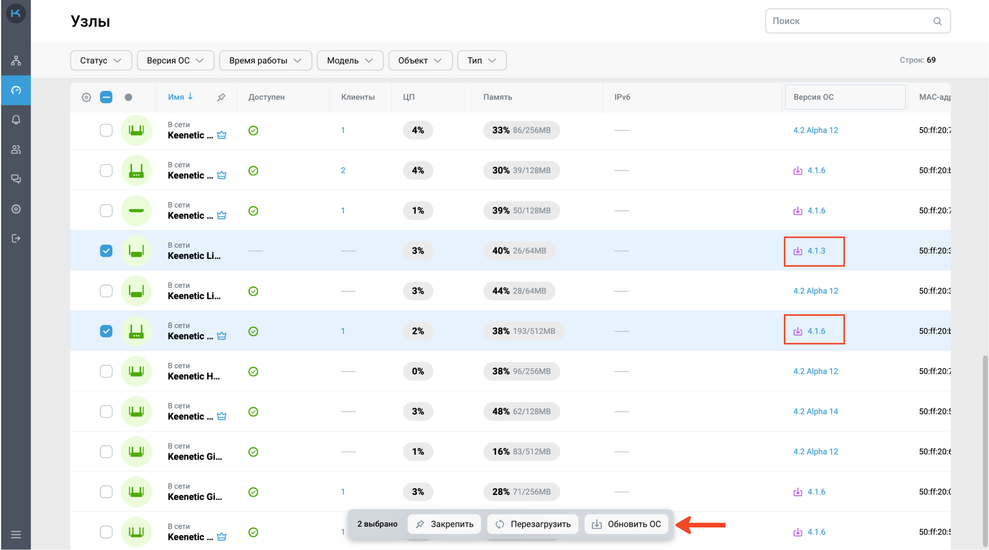Click memory usage bar 16% 83/512MB
The width and height of the screenshot is (989, 550).
(x=521, y=452)
